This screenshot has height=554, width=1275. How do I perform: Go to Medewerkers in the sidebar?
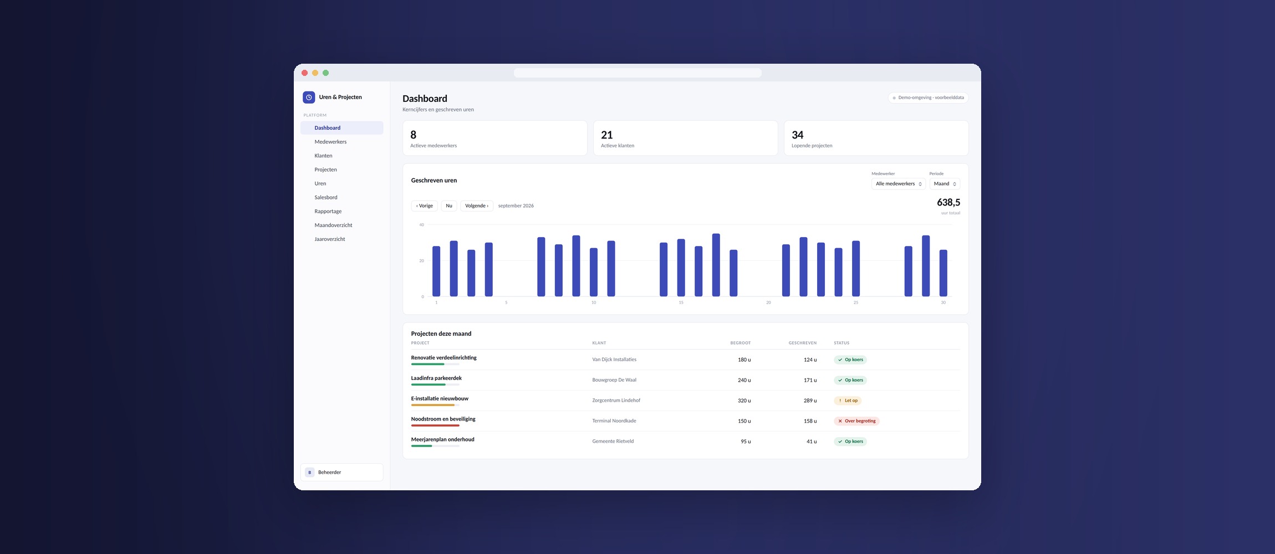(341, 142)
